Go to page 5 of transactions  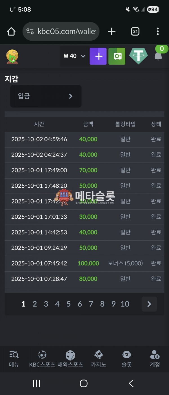(68, 304)
